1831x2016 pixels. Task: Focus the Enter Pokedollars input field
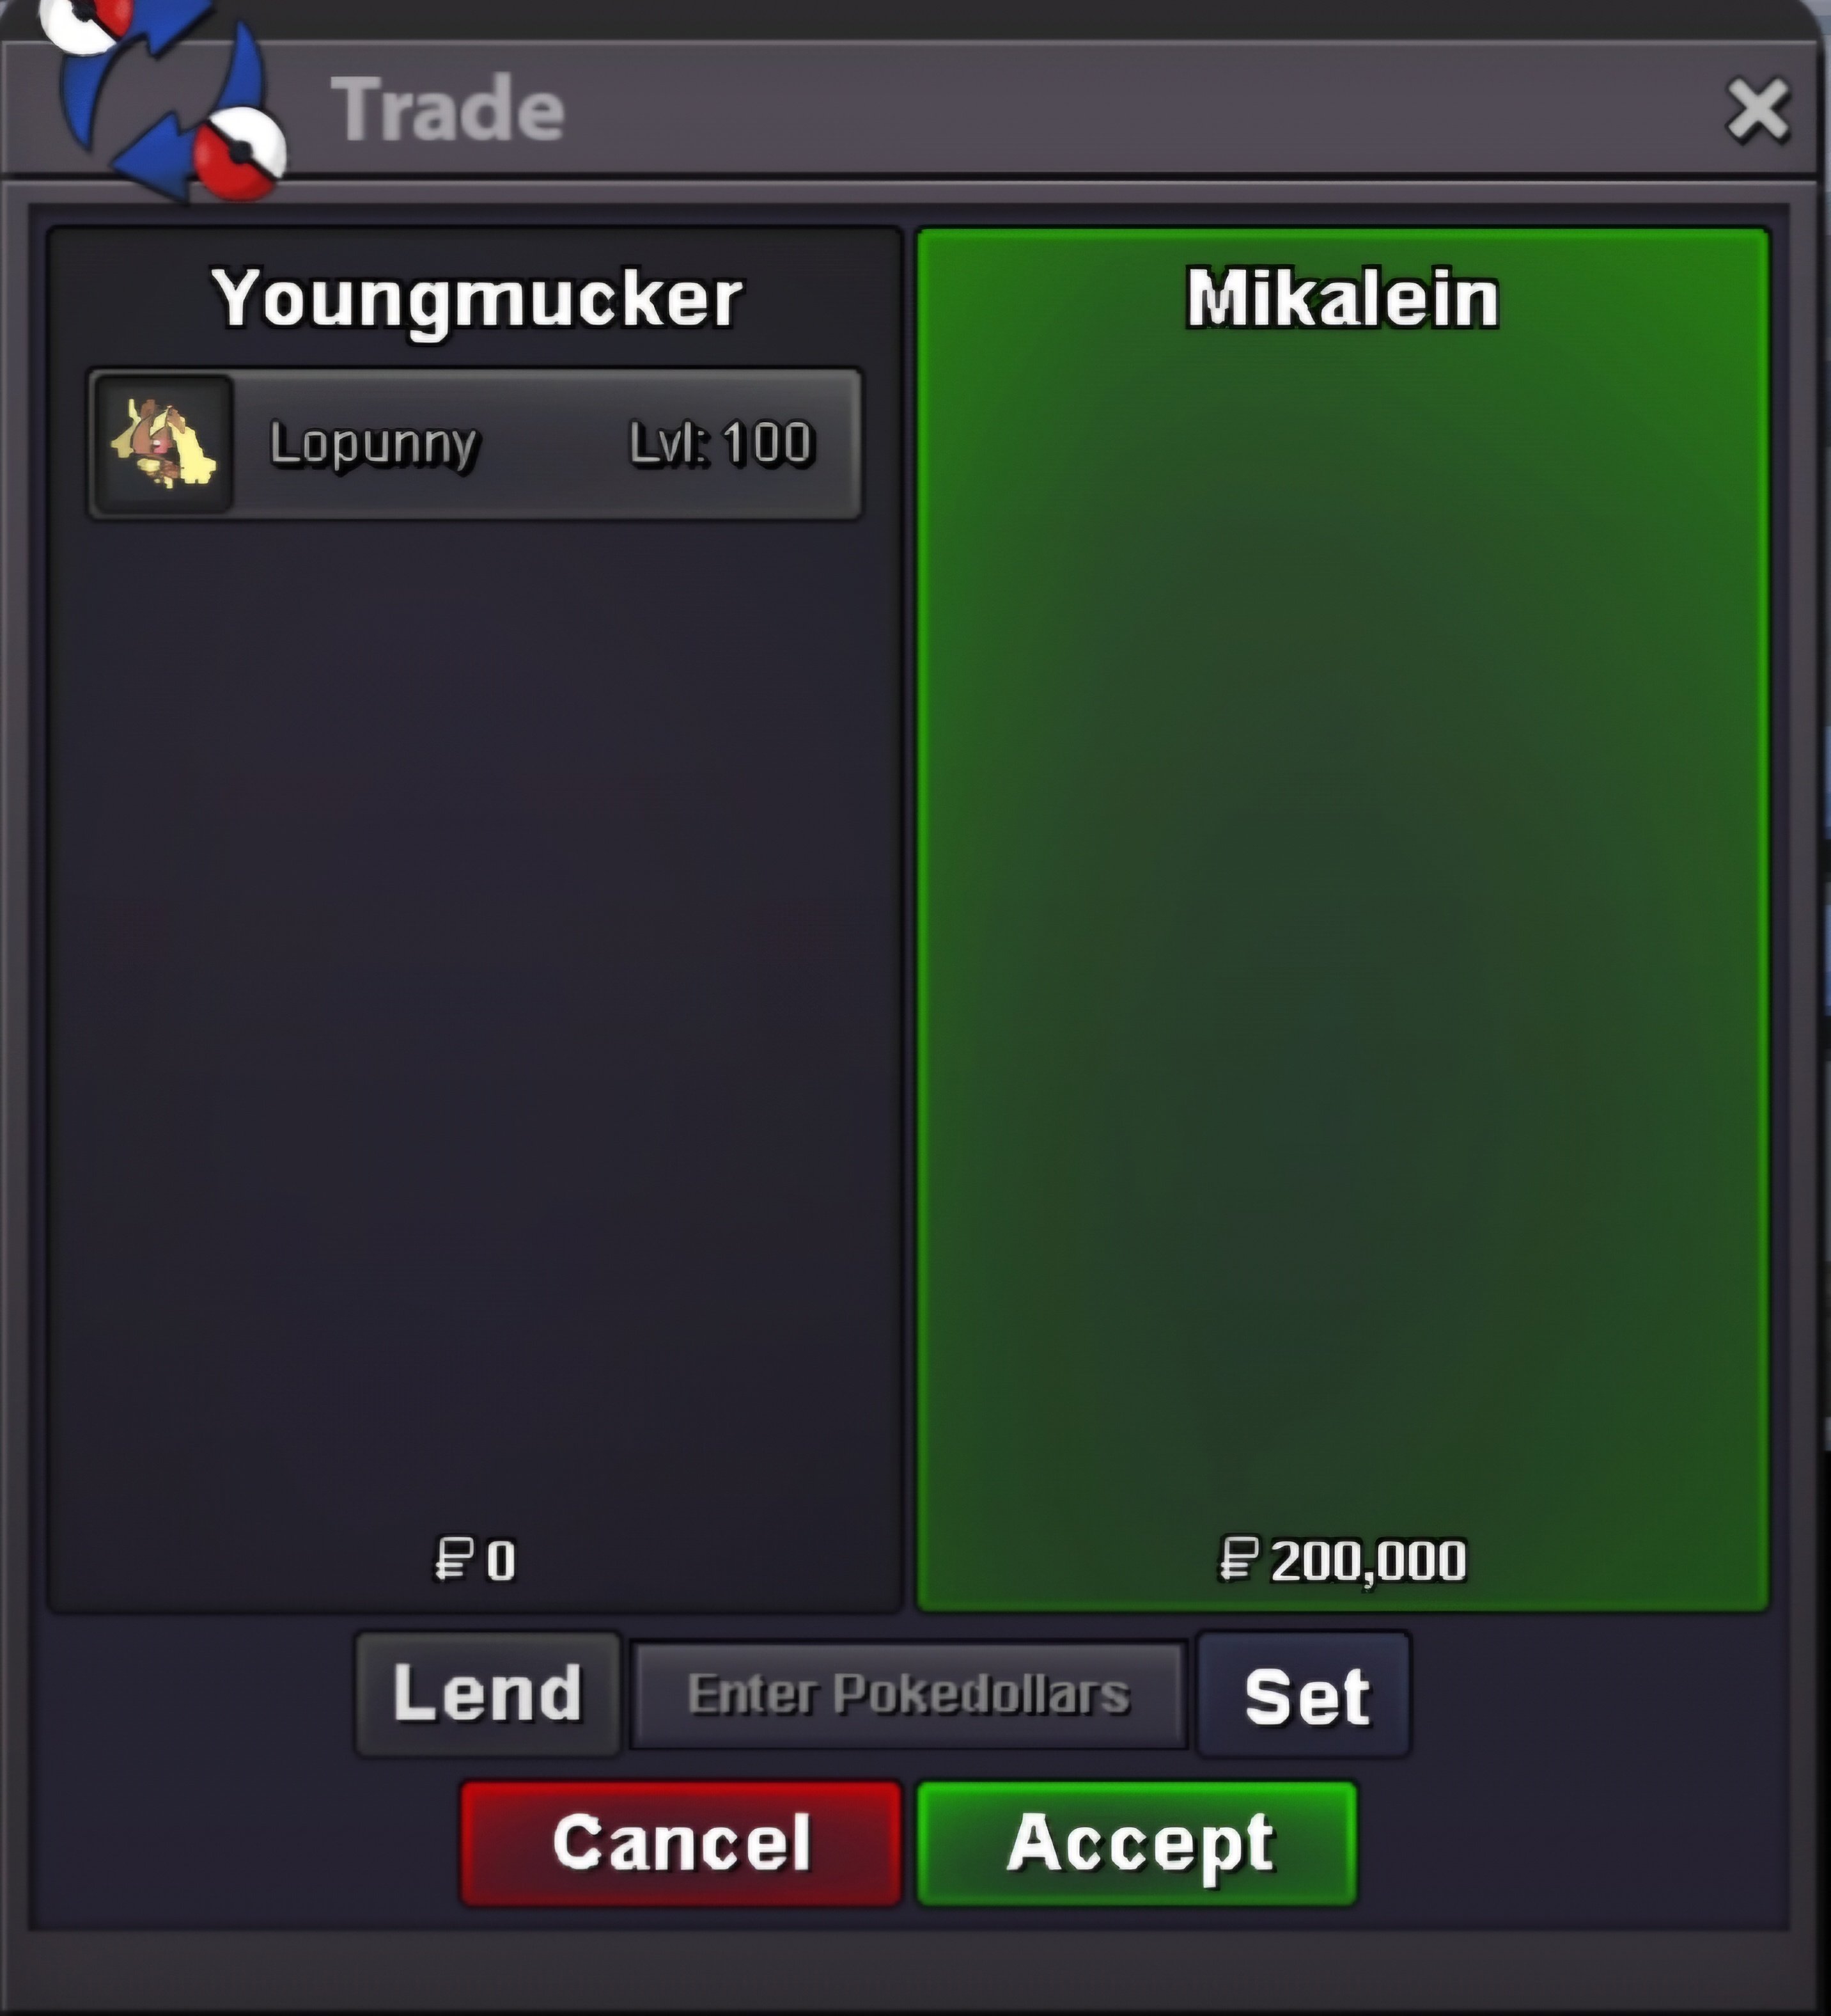[x=907, y=1695]
